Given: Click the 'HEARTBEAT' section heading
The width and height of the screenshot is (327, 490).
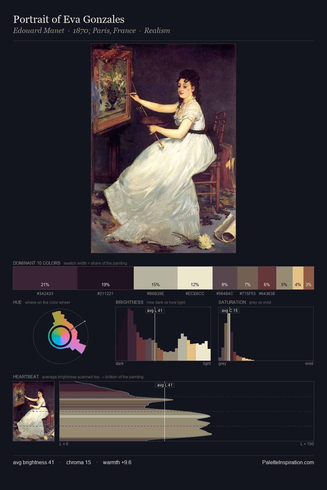Looking at the screenshot, I should tap(26, 377).
